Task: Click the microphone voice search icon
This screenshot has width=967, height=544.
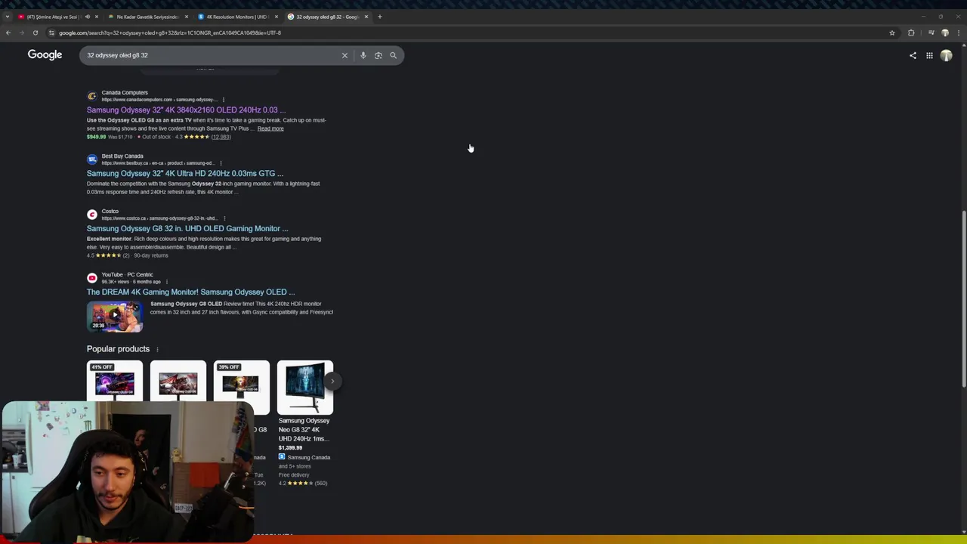Action: point(363,55)
